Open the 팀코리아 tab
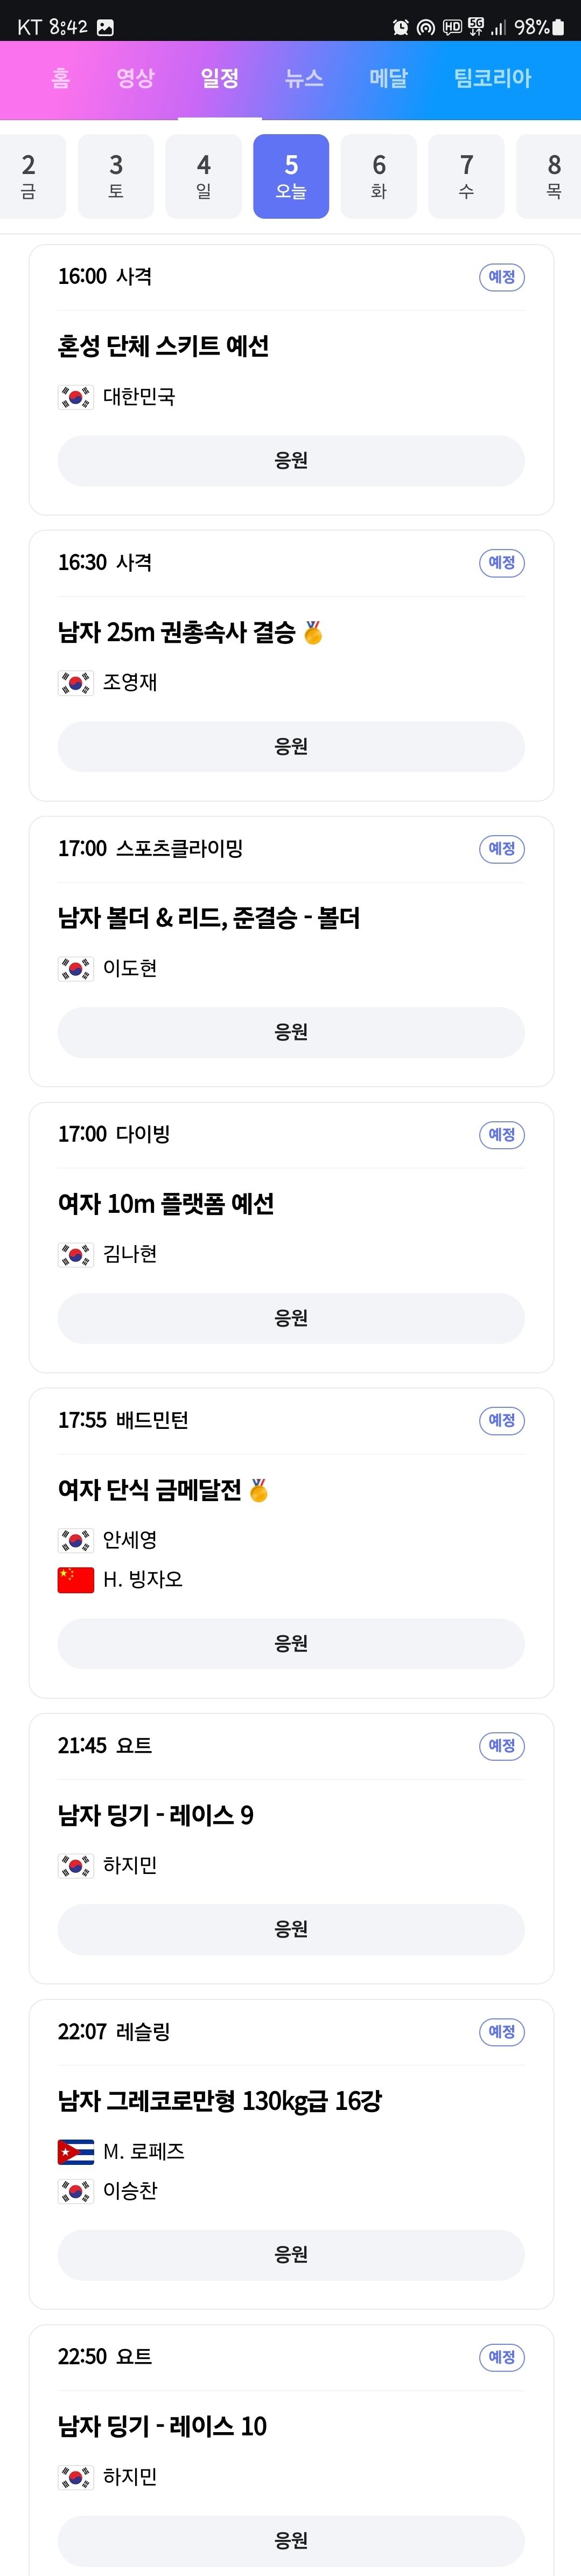Screen dimensions: 581x2576 tap(493, 78)
